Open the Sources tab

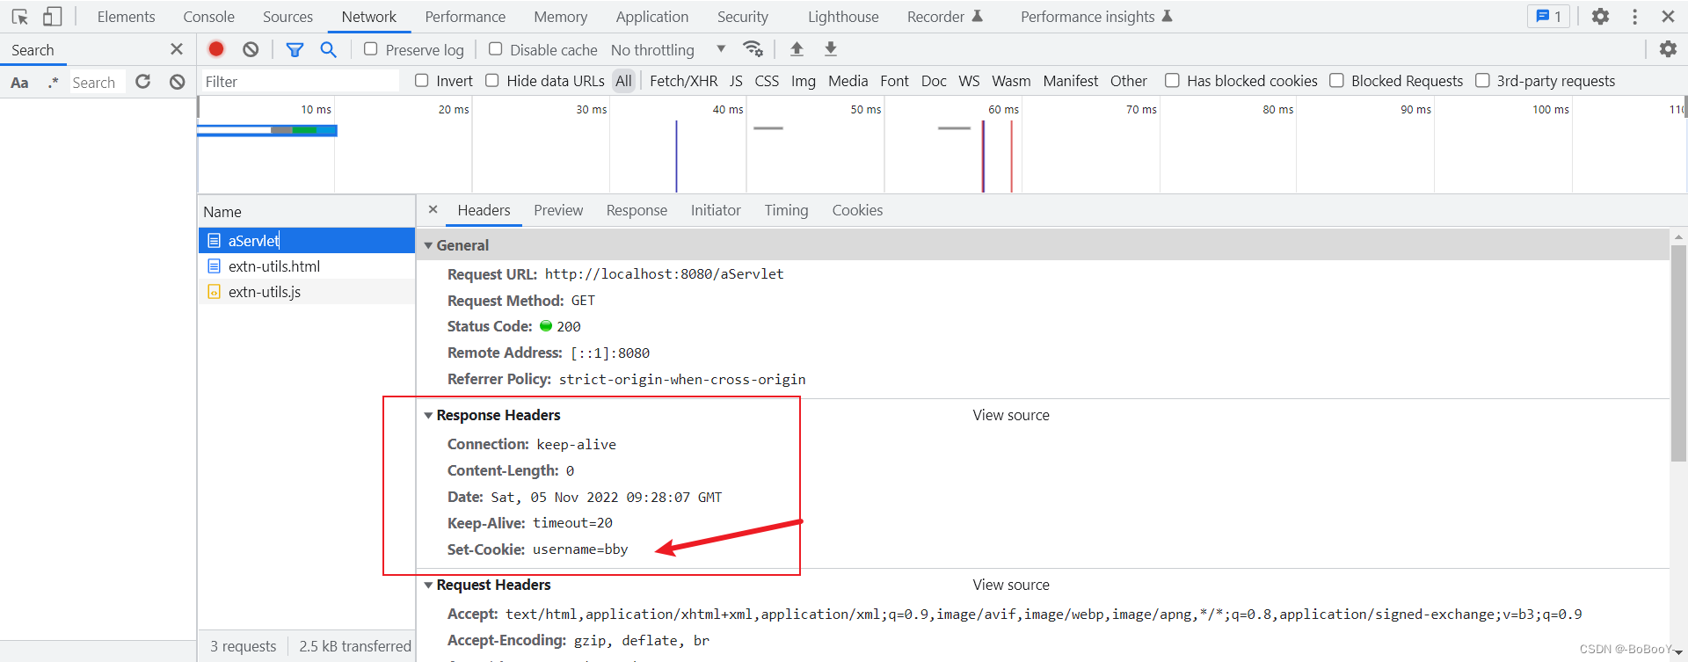tap(287, 17)
